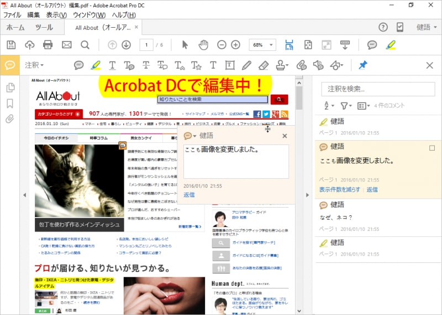
Task: Attach a file with the paperclip tool
Action: coord(301,65)
